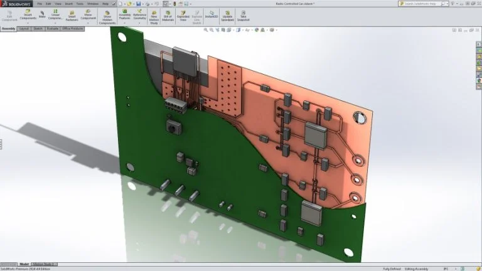Screen dimensions: 482x271
Task: Switch to the Evaluate tab
Action: coord(53,29)
